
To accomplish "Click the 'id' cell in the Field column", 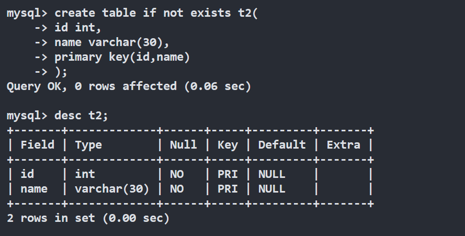I will [x=27, y=174].
